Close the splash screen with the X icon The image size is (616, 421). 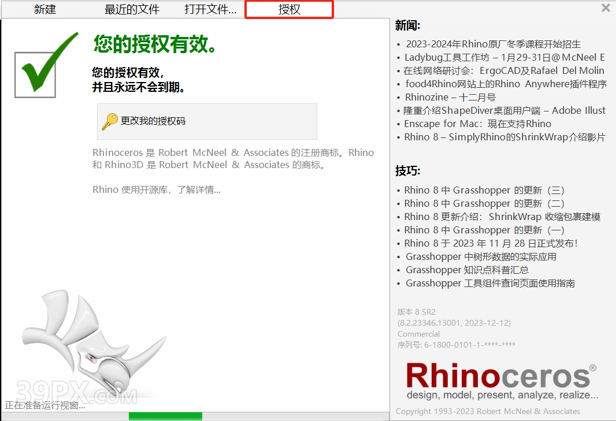click(606, 8)
